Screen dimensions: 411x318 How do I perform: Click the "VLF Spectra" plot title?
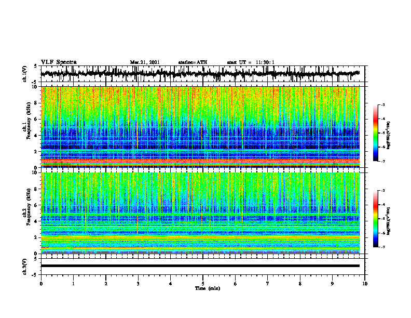tap(59, 62)
